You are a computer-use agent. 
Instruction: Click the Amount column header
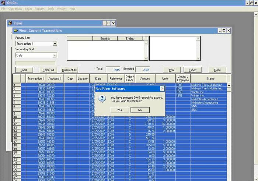click(145, 78)
